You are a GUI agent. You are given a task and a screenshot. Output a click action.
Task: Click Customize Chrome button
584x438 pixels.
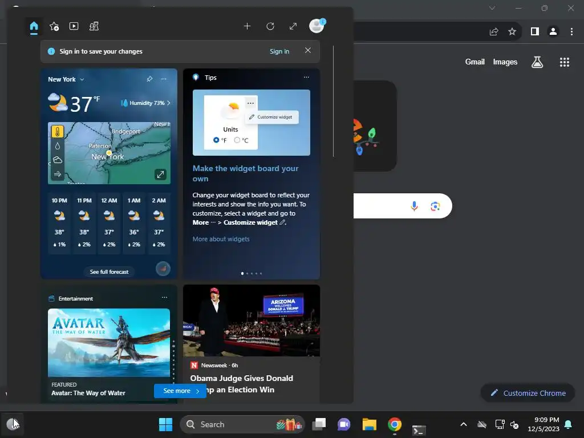pos(528,393)
